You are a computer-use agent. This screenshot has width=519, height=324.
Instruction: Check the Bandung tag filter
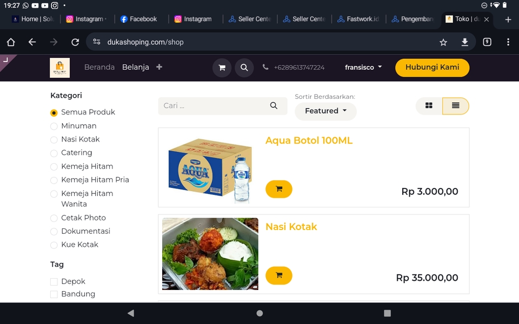click(54, 294)
